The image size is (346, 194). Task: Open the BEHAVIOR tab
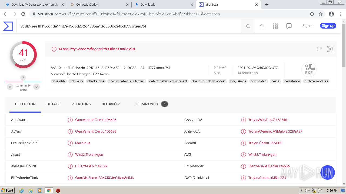(x=111, y=104)
